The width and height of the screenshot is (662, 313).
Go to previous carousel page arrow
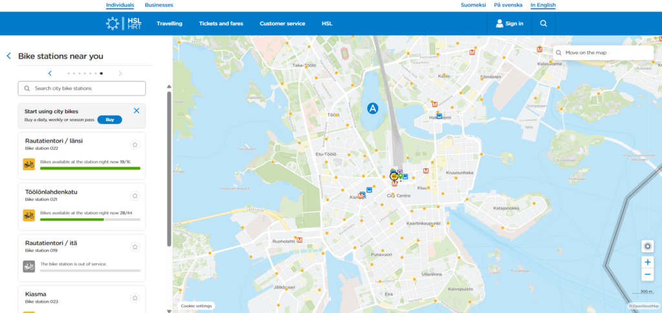pyautogui.click(x=50, y=74)
